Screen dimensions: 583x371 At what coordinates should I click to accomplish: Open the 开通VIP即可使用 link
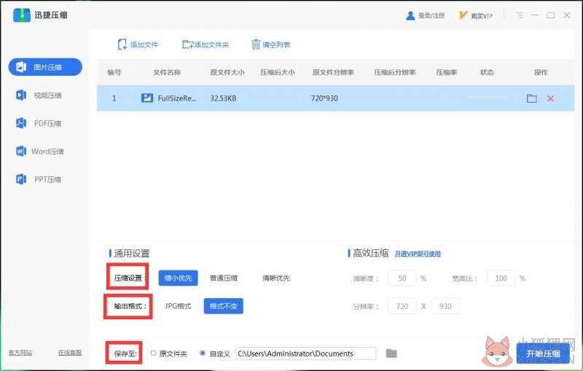click(418, 254)
